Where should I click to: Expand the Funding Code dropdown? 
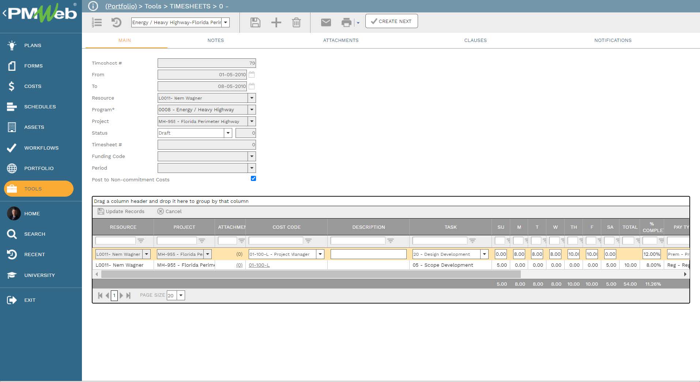(x=252, y=156)
